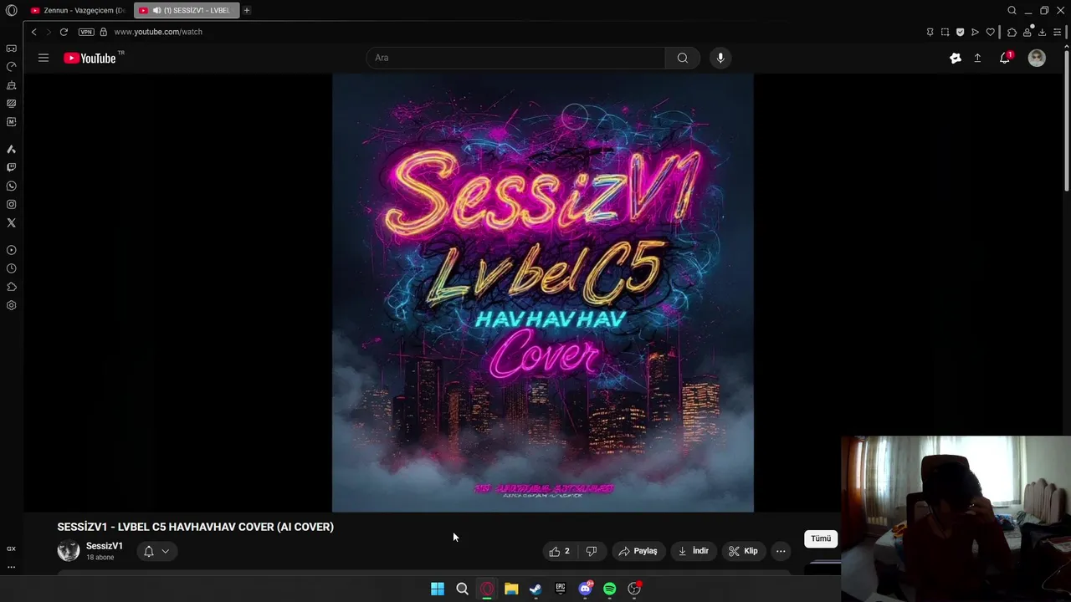
Task: Open GX Corner gamepad icon in sidebar
Action: 11,48
